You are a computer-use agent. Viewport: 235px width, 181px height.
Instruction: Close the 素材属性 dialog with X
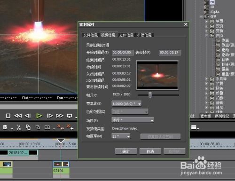pyautogui.click(x=186, y=24)
